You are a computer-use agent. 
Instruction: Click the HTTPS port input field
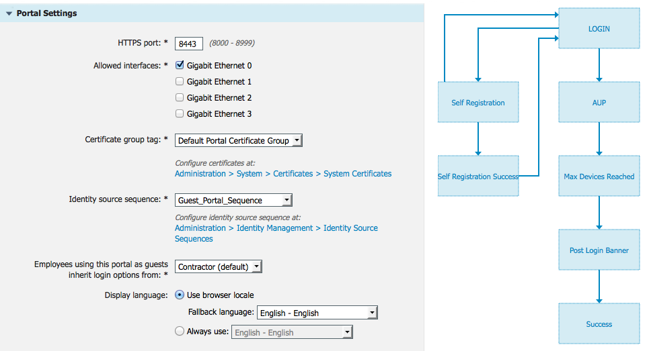pyautogui.click(x=189, y=44)
